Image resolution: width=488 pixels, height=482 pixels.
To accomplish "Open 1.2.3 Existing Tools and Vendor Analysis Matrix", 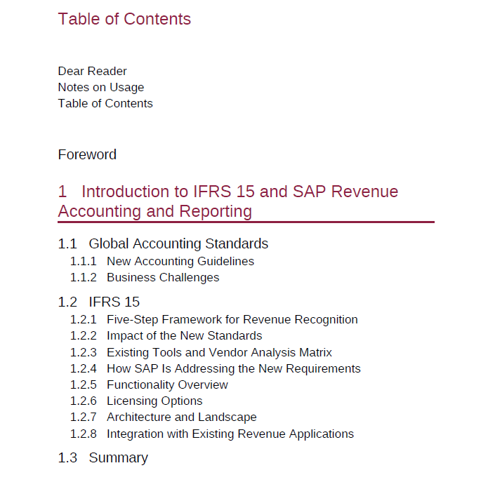I will tap(201, 352).
